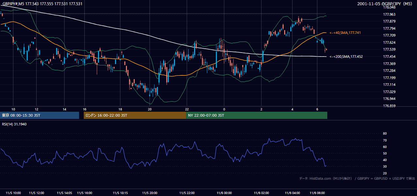Click the <-<40,SMA,177.741 orange label

pyautogui.click(x=345, y=33)
